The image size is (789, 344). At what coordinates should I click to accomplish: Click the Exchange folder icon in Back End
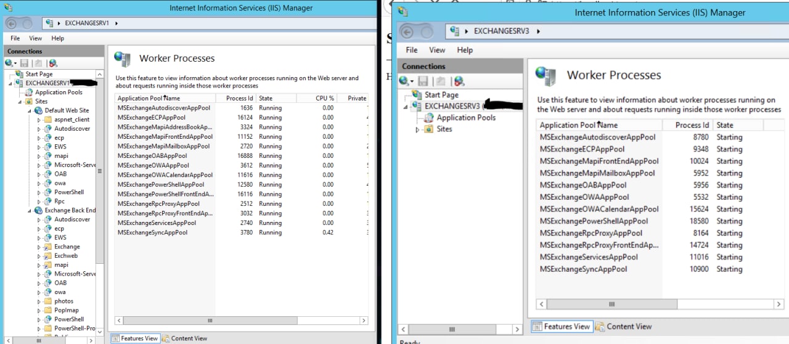(x=47, y=247)
